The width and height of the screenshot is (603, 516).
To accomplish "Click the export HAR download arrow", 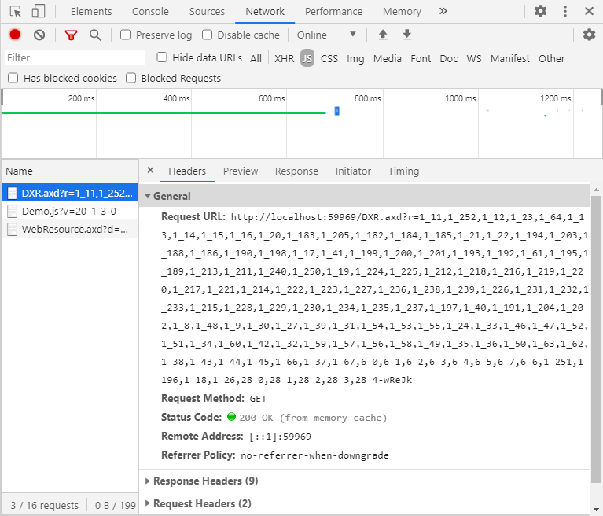I will [x=406, y=35].
